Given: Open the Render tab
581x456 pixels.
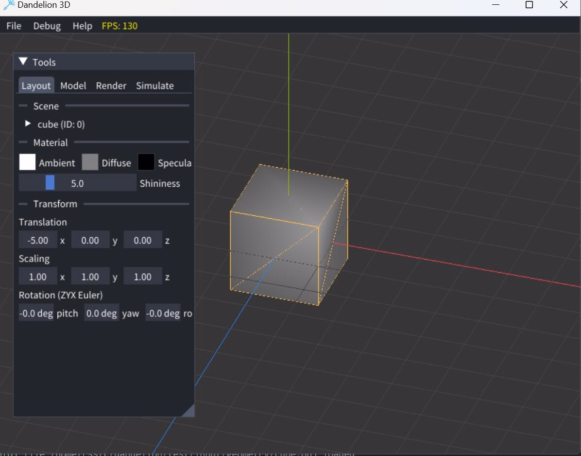Looking at the screenshot, I should (111, 86).
